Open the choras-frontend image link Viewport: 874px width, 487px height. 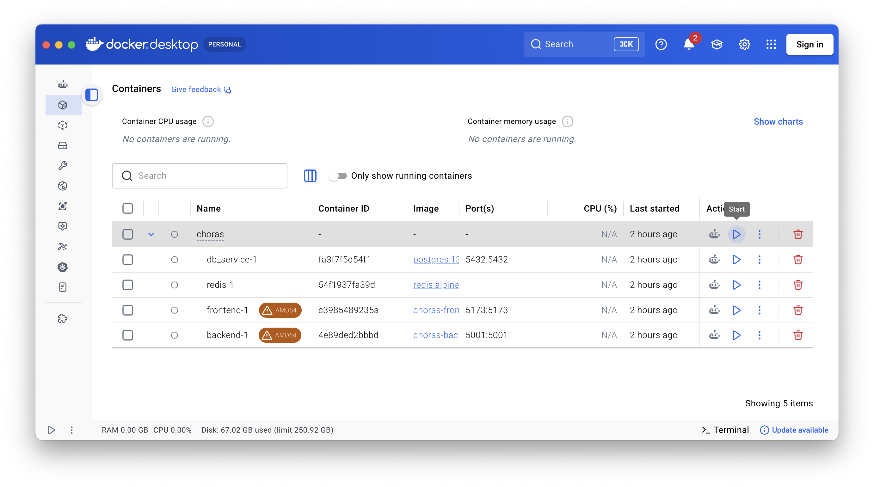[436, 310]
